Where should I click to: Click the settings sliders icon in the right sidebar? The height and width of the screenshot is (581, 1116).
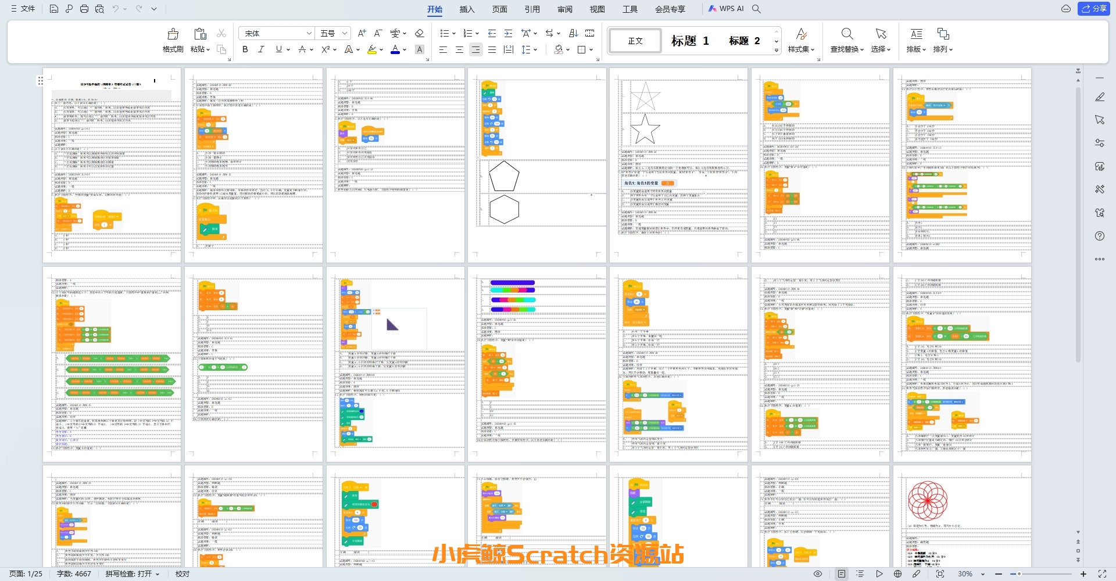(1100, 143)
